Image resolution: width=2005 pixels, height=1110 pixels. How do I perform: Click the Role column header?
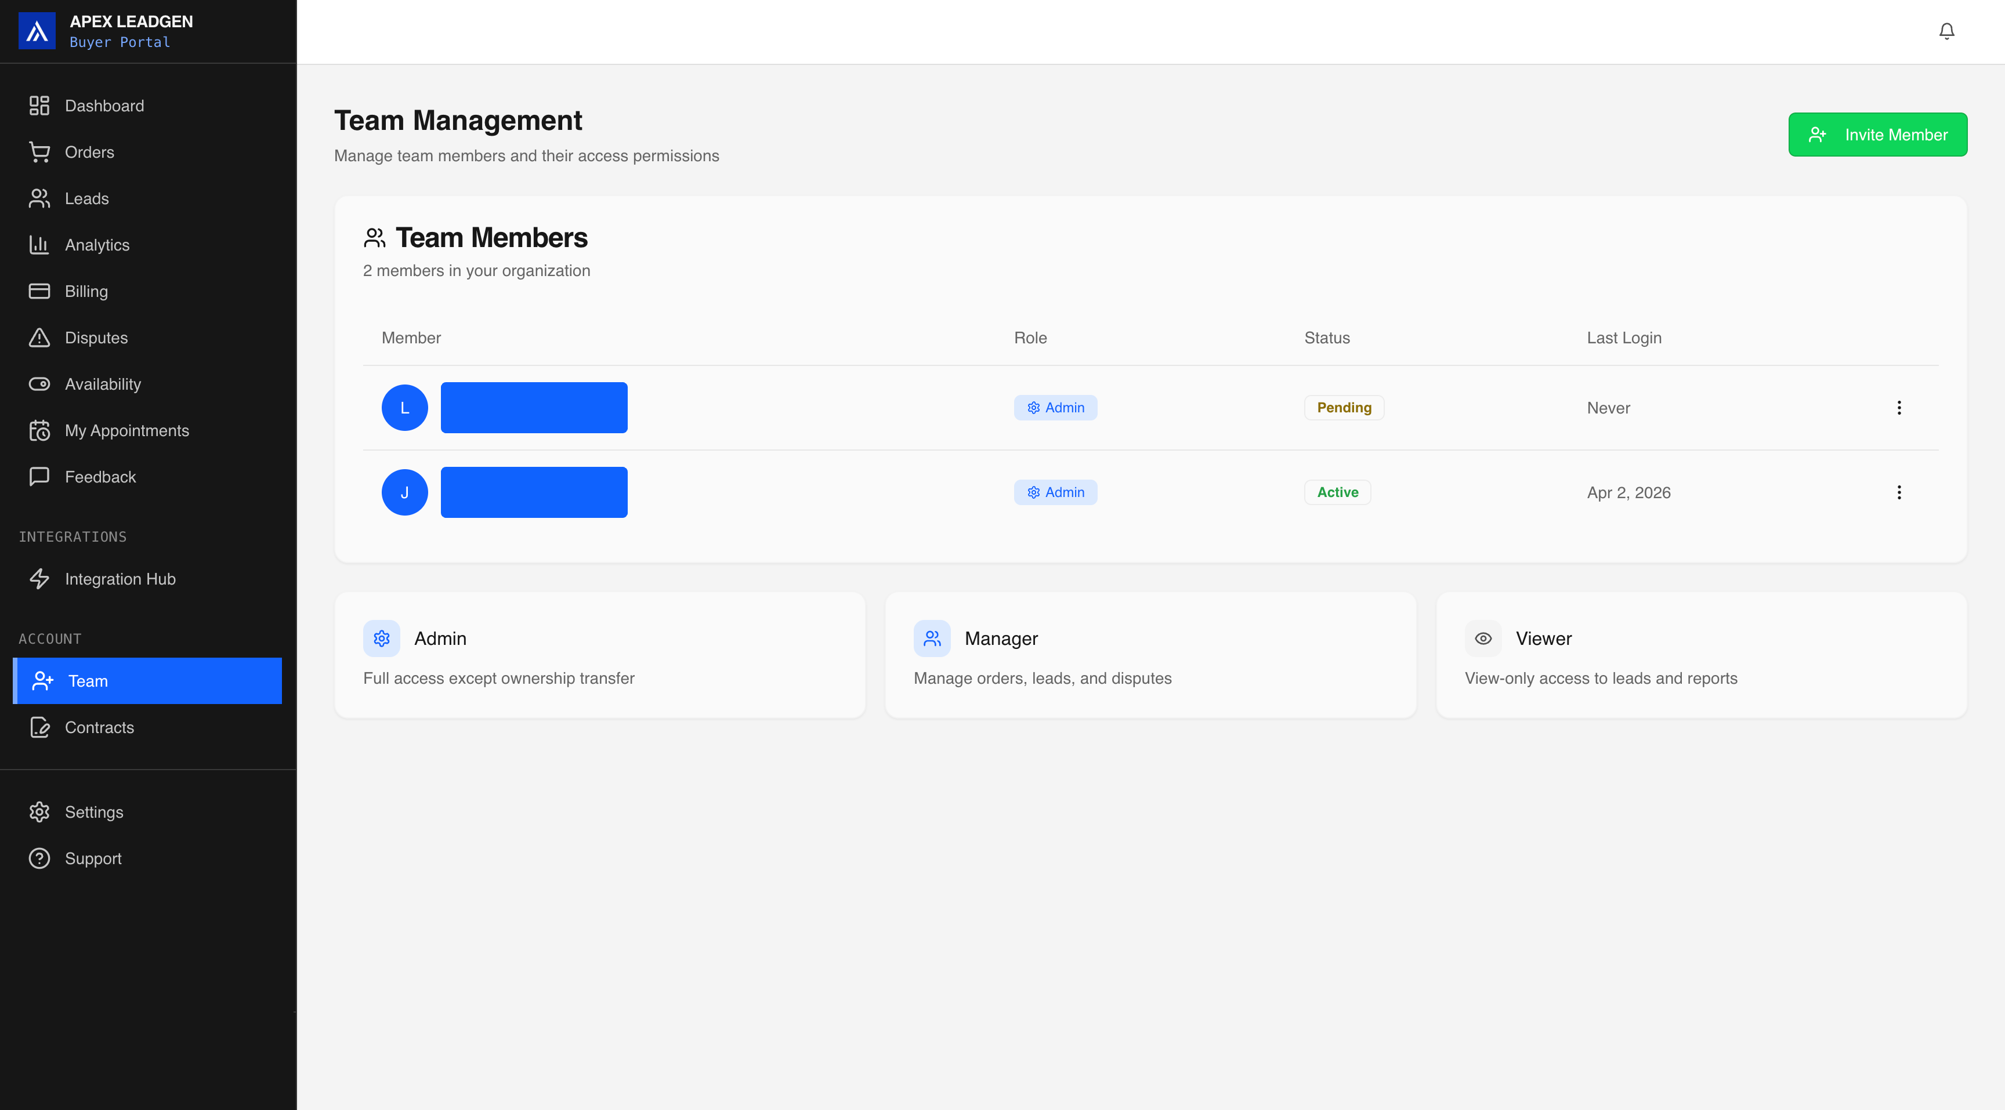tap(1030, 338)
